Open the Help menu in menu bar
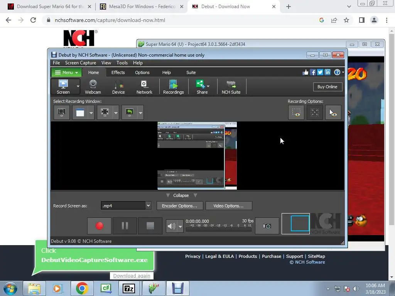This screenshot has width=395, height=296. click(x=138, y=63)
